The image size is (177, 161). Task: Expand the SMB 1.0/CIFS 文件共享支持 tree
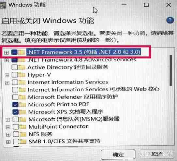[x=8, y=142]
